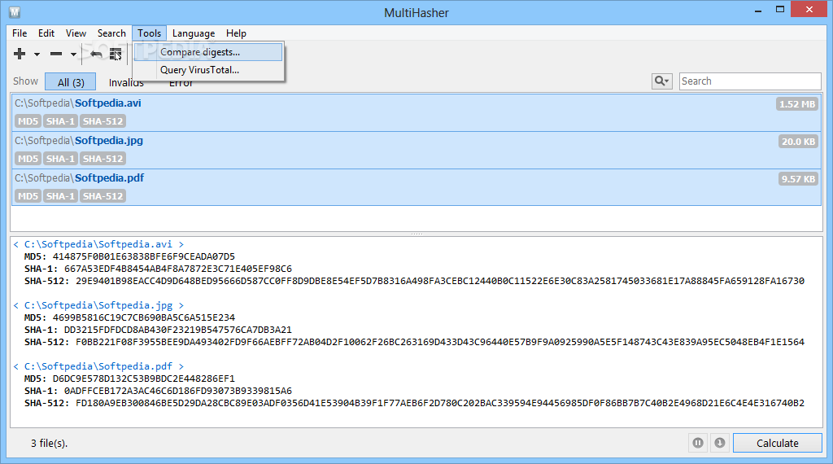
Task: Click the SHA-512 line starting F0BB221F08F3955B
Action: (x=414, y=342)
